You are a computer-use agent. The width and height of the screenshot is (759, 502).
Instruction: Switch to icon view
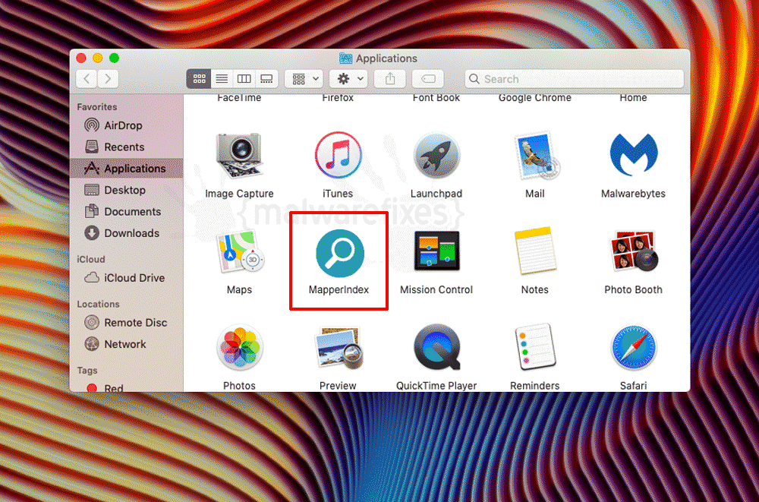click(x=199, y=78)
